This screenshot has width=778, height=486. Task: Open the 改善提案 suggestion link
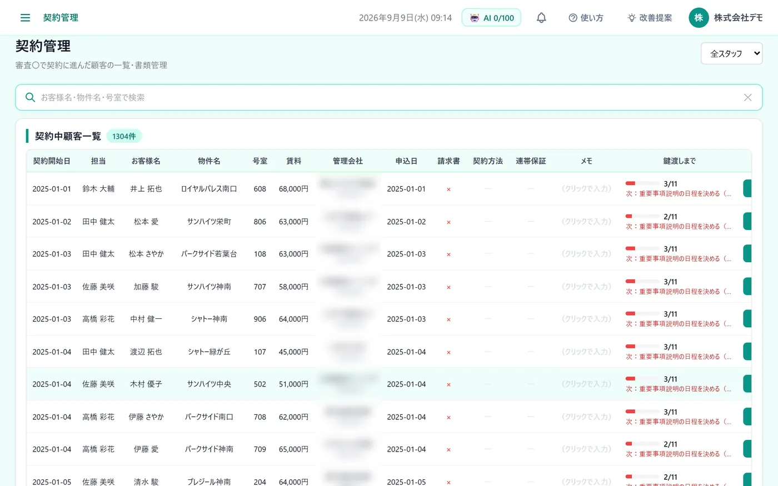[650, 18]
